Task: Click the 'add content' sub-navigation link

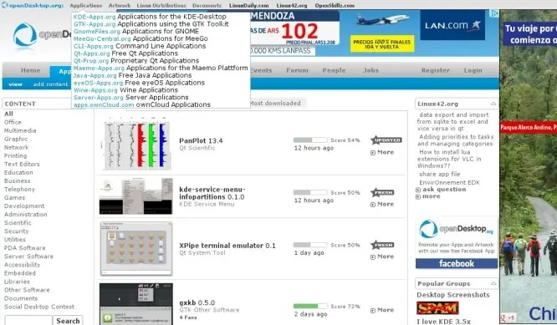Action: (50, 84)
